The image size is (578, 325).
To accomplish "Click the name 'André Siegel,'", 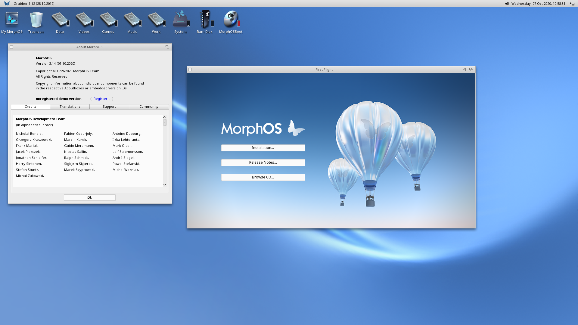I will pos(123,158).
